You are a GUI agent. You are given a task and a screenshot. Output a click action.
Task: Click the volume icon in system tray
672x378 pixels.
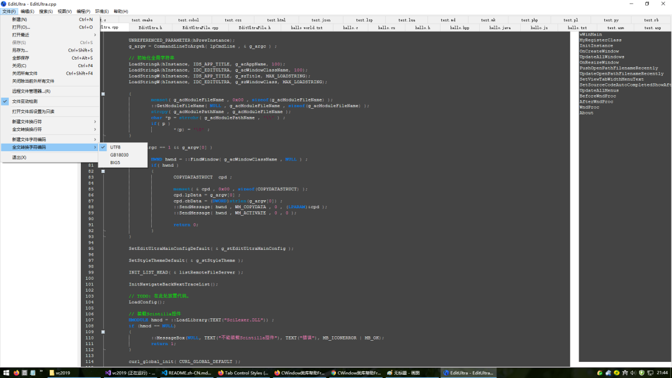[x=633, y=373]
